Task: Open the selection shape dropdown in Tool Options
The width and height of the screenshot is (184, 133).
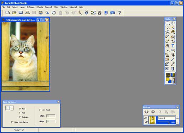Action: [x=12, y=108]
